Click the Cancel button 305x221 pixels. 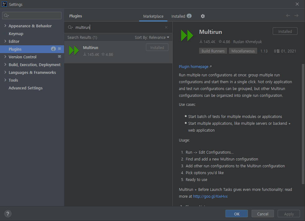coord(262,214)
